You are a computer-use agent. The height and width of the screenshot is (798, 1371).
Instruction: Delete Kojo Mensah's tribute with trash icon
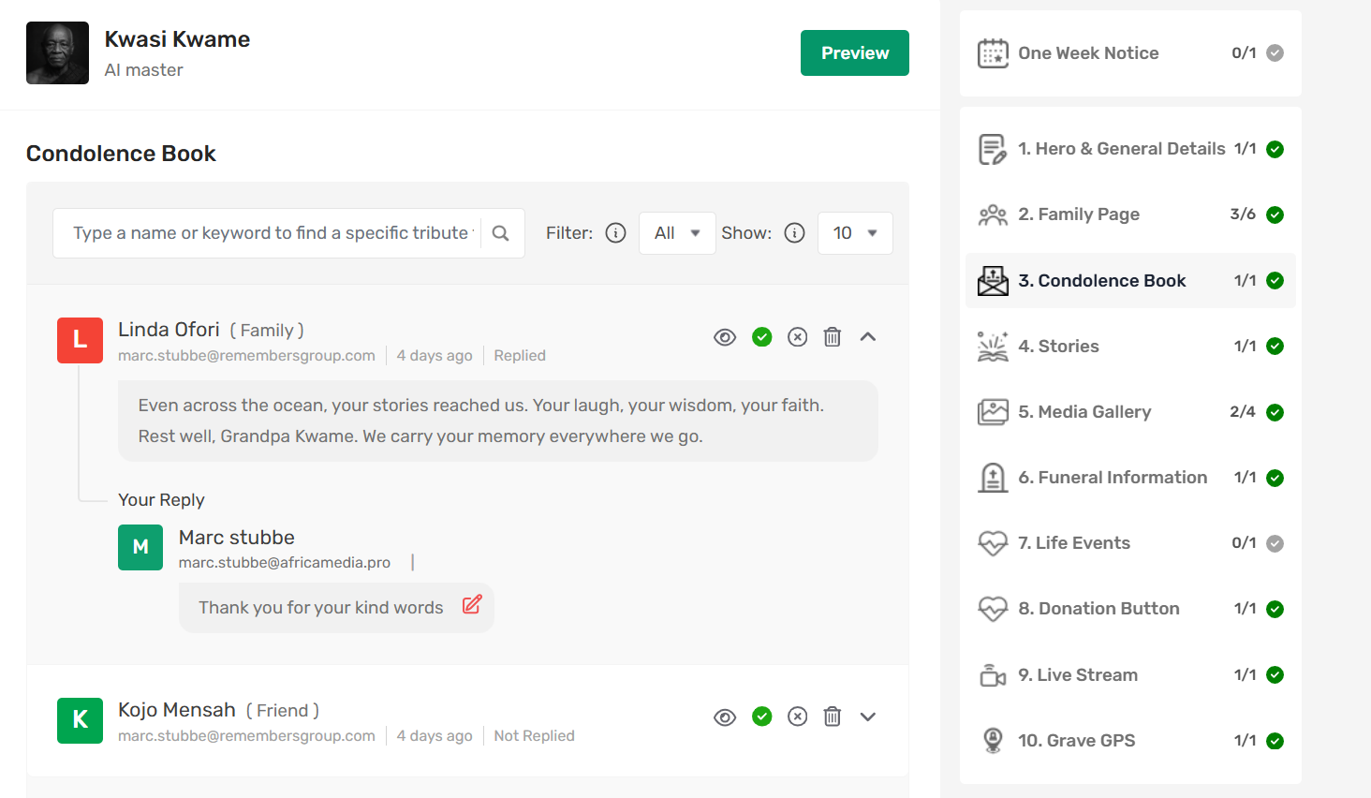coord(832,717)
